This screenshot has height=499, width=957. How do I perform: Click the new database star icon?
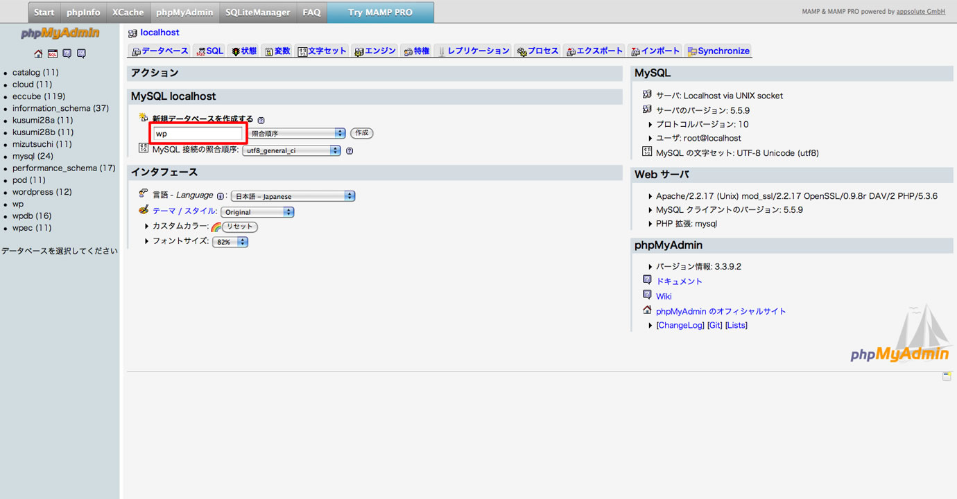144,118
